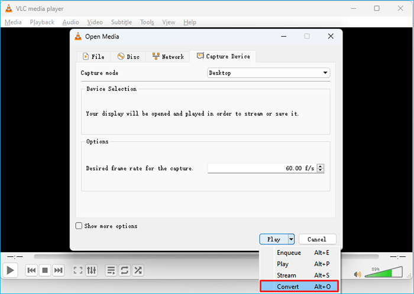Screen dimensions: 414x294
Task: Click the playback seek bar
Action: tap(206, 256)
